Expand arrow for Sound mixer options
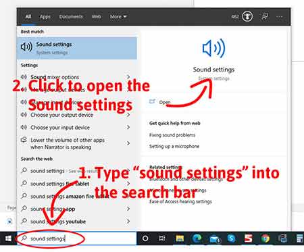 [x=128, y=77]
